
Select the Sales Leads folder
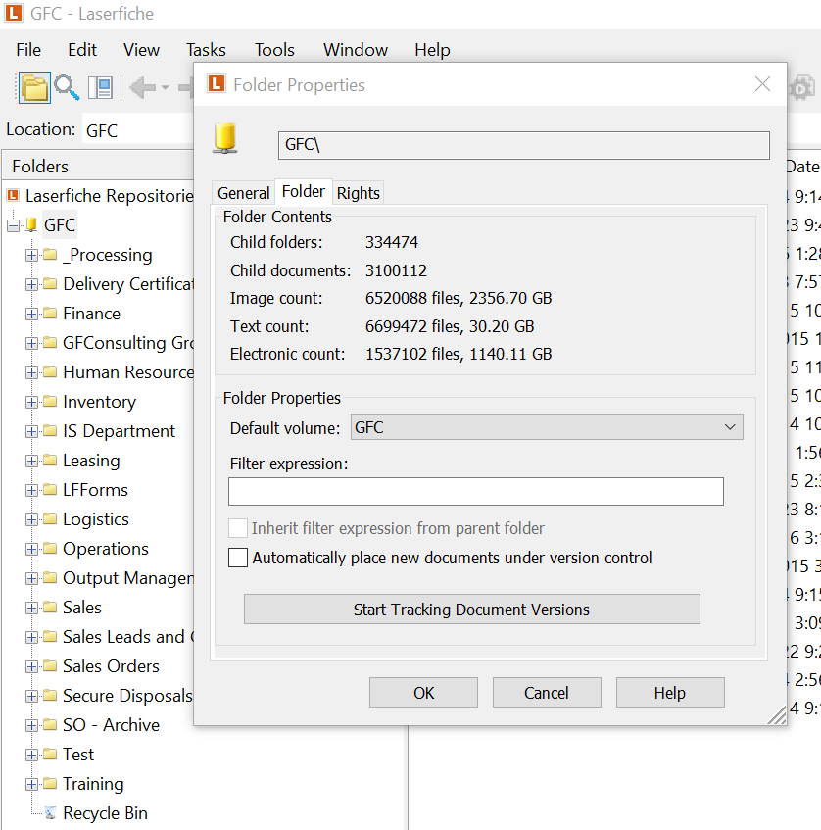pyautogui.click(x=128, y=636)
